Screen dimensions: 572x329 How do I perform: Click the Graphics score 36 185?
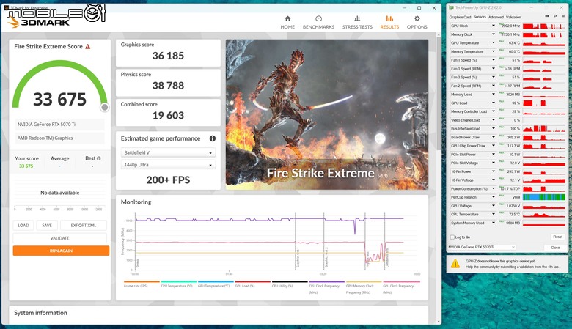pos(168,56)
